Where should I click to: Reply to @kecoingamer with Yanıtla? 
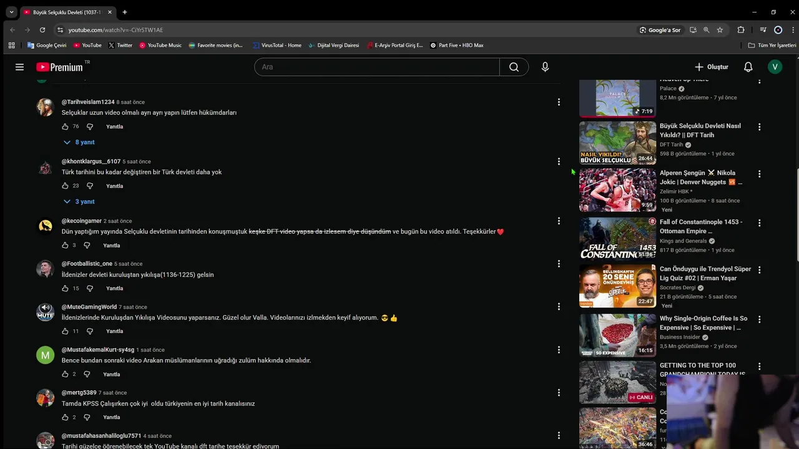[x=112, y=245]
